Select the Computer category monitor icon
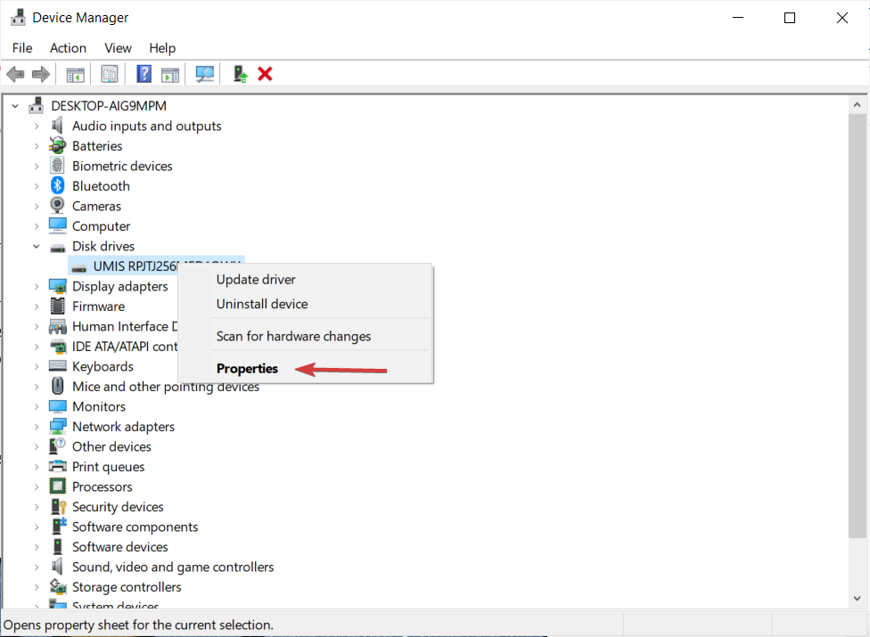870x637 pixels. click(x=58, y=225)
